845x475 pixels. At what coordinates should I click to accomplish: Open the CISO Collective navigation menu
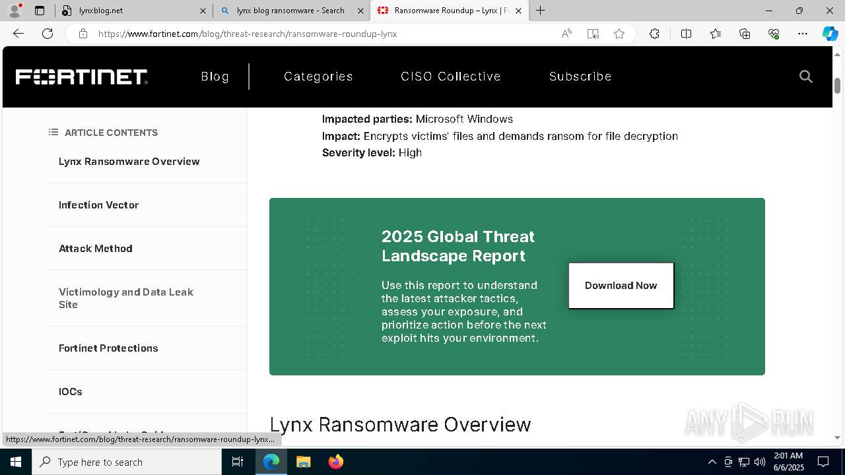pos(451,77)
